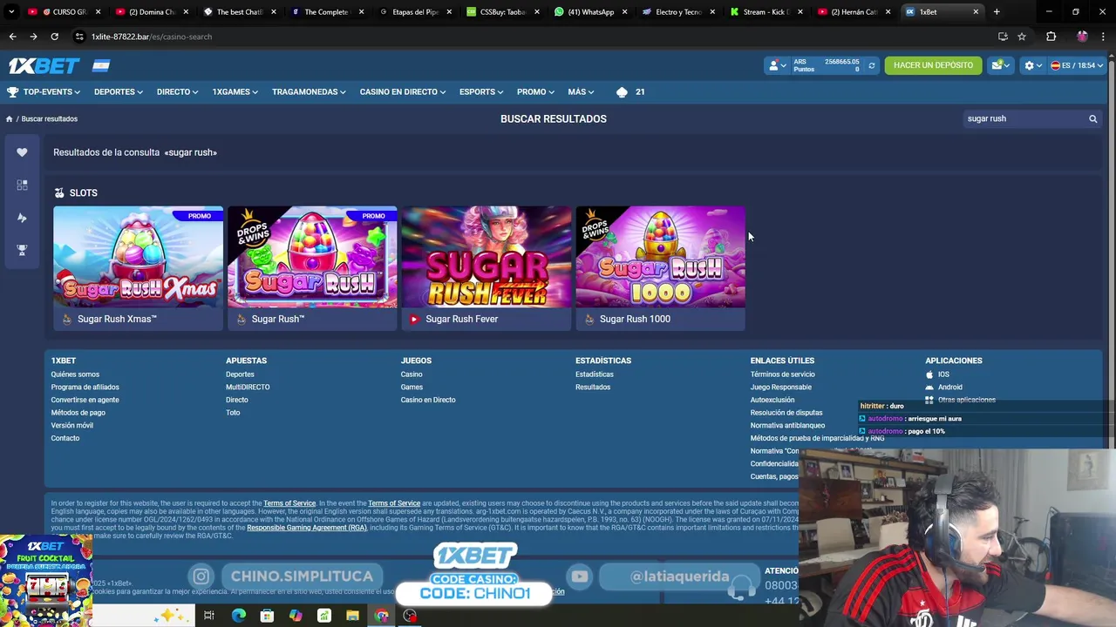Open the 1XGAMES menu
Screen dimensions: 1116x627
pyautogui.click(x=235, y=91)
